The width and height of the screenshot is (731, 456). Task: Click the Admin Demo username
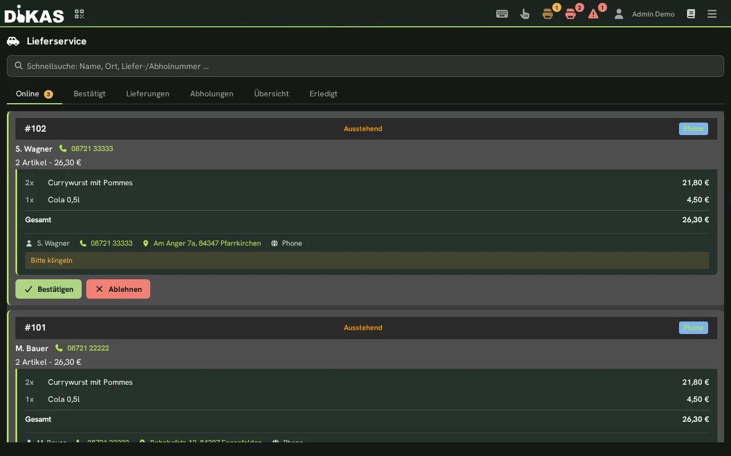click(x=653, y=14)
